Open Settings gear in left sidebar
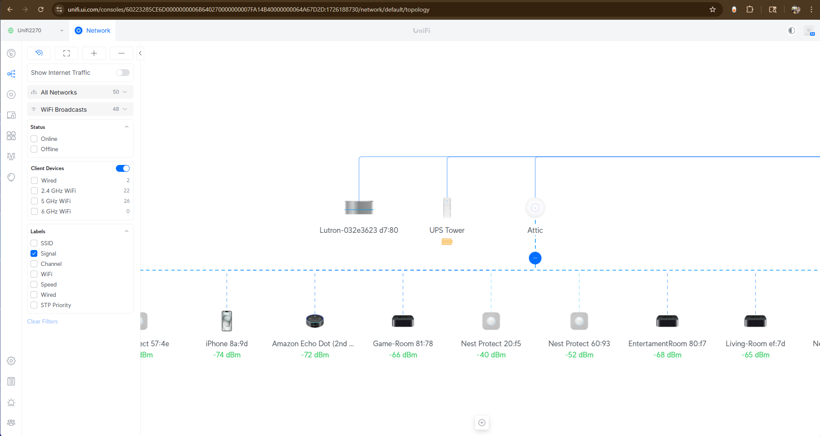 (x=11, y=361)
